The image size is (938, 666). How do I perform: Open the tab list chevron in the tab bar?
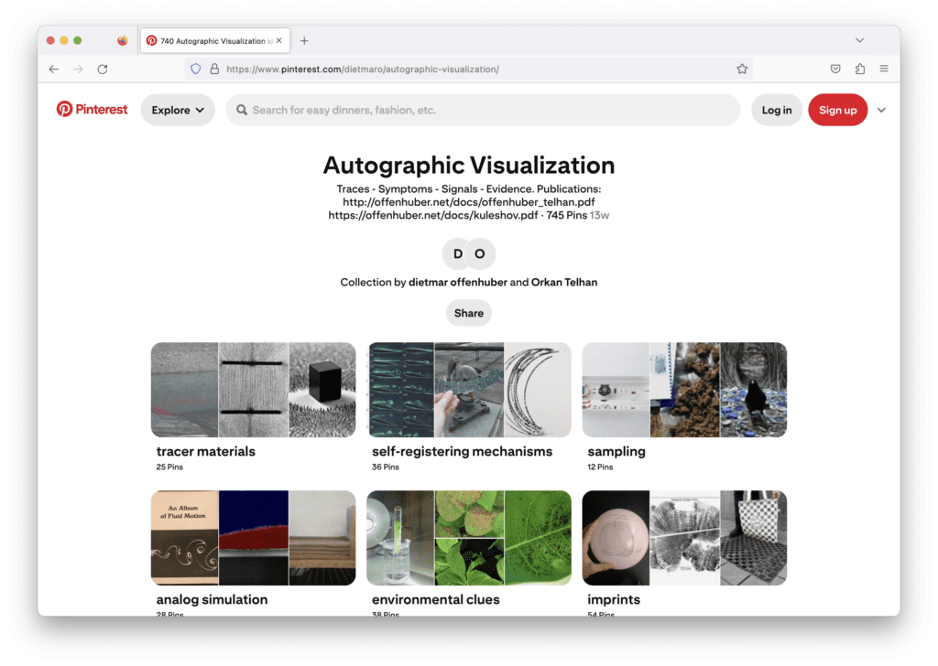tap(859, 40)
